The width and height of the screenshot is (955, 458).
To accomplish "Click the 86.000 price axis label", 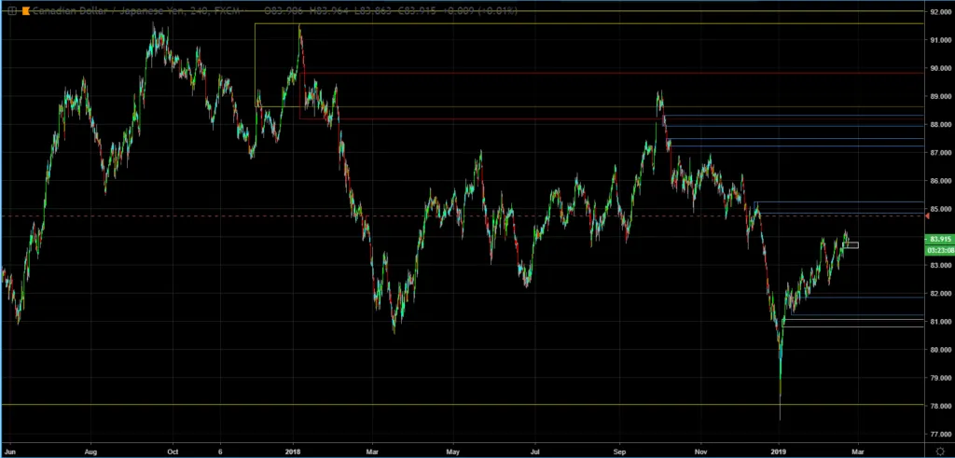I will click(x=940, y=181).
